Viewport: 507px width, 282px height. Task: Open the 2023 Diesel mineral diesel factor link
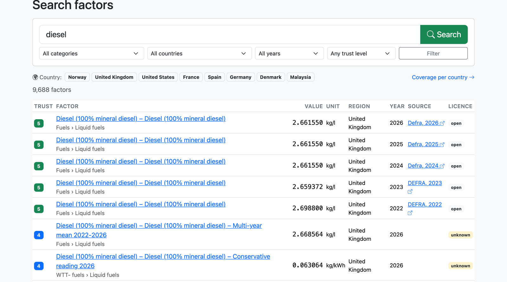point(141,183)
